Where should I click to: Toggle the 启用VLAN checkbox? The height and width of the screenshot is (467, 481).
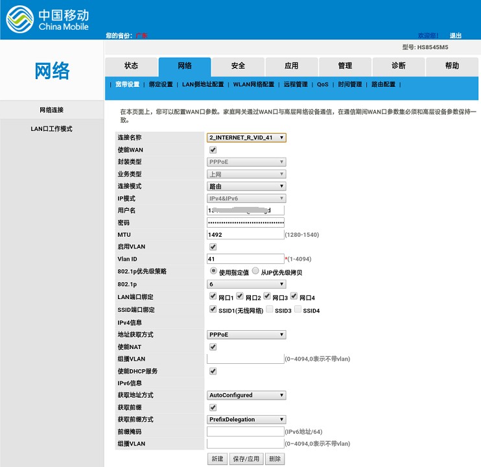tap(213, 246)
